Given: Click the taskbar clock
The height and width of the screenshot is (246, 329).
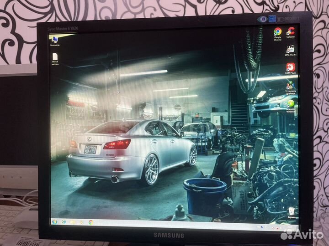Looking at the screenshot, I should pos(291,227).
